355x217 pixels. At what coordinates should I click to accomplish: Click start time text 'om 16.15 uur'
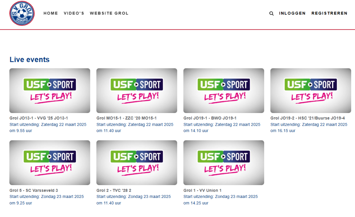(283, 131)
